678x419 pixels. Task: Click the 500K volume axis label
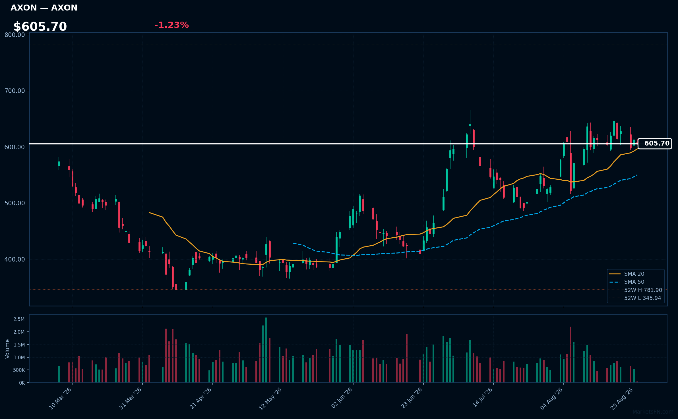[19, 370]
